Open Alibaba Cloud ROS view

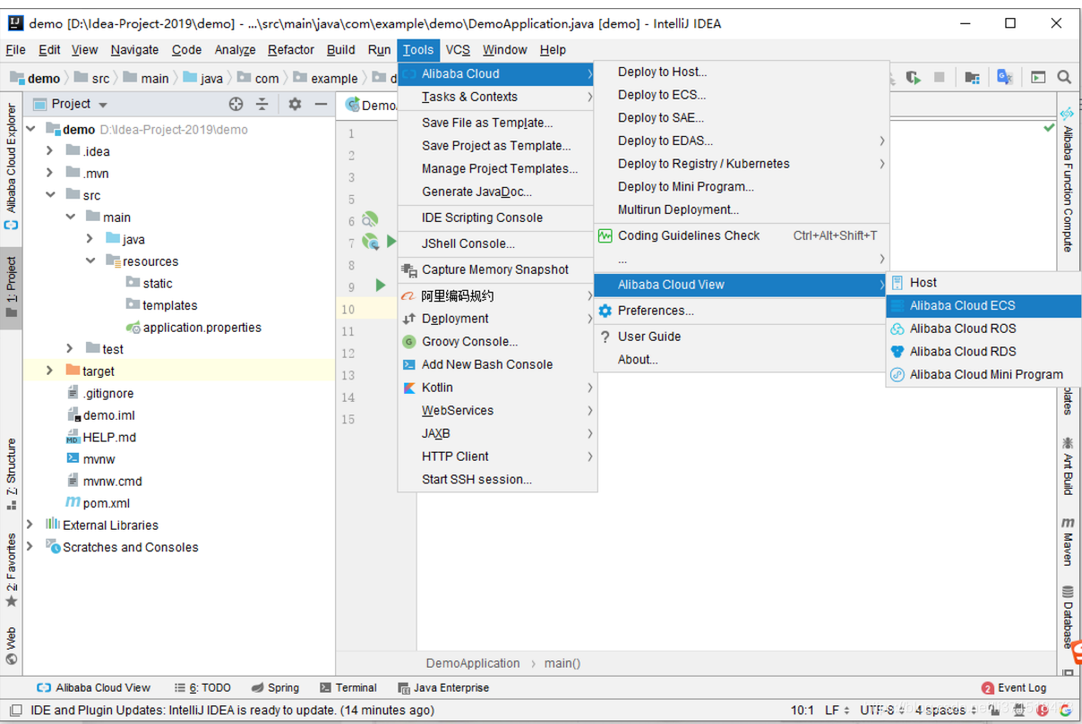983,328
